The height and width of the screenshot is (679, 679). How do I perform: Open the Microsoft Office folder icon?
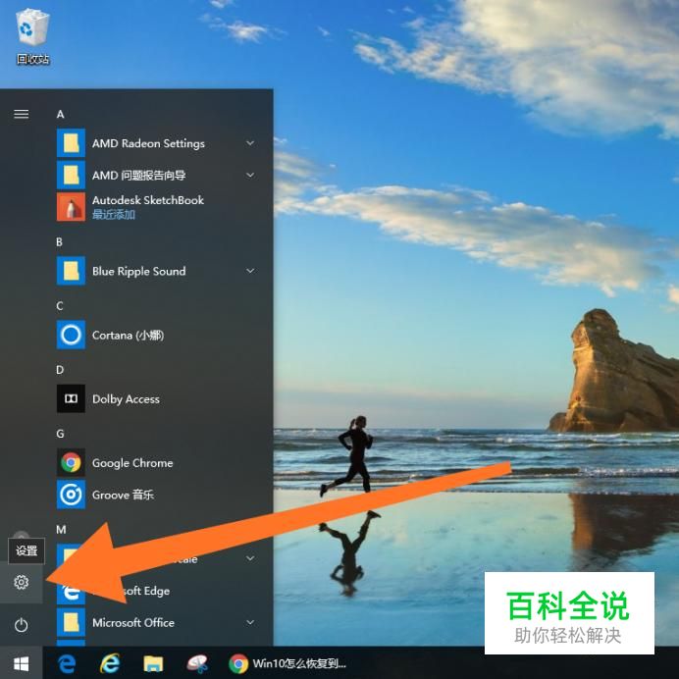tap(71, 622)
